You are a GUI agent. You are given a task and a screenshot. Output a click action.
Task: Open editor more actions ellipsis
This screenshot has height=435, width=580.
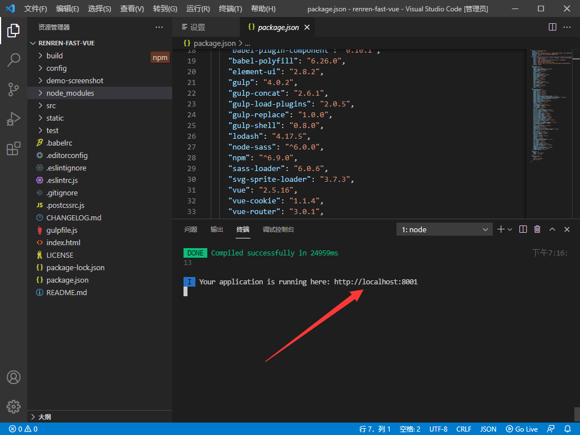click(x=566, y=27)
